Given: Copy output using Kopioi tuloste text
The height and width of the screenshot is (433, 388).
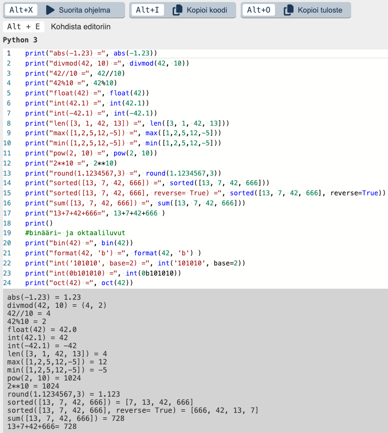Looking at the screenshot, I should tap(319, 10).
